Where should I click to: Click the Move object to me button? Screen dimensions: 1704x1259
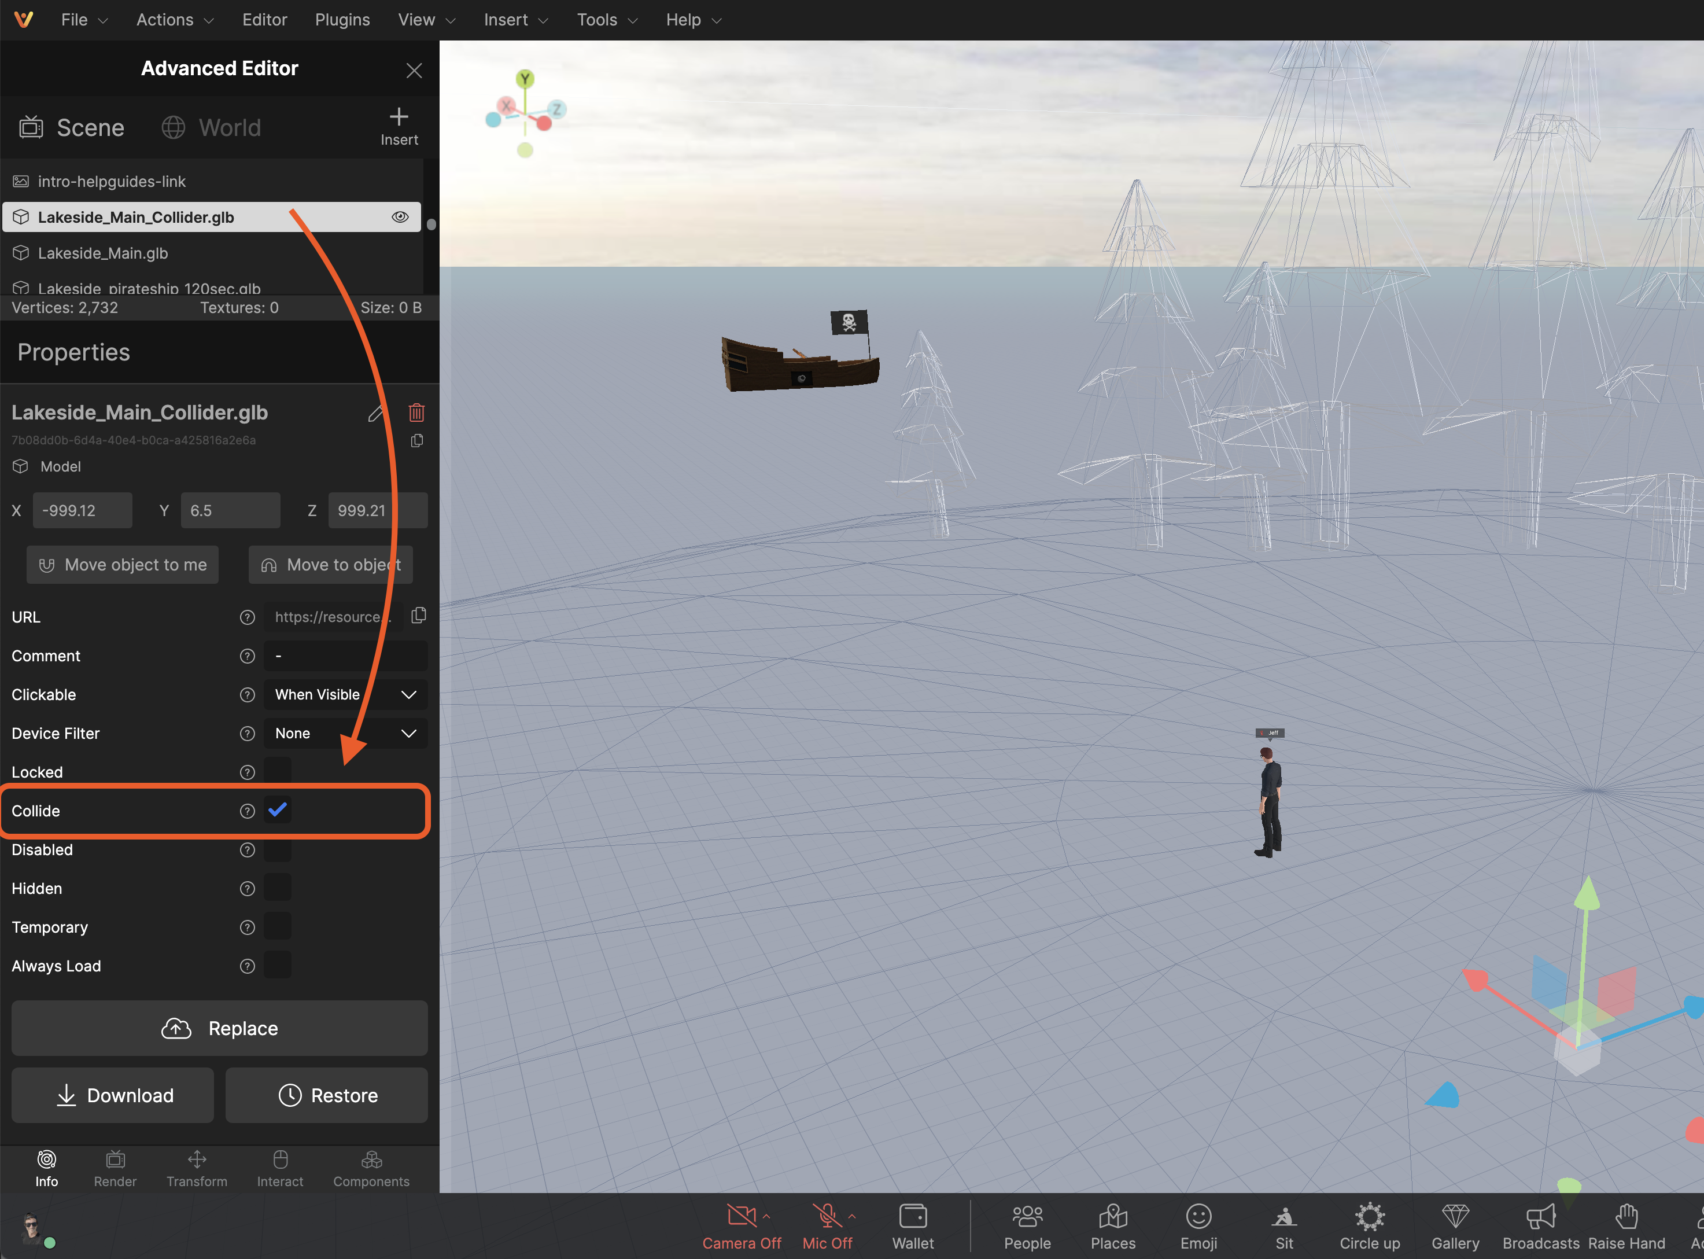pyautogui.click(x=123, y=565)
